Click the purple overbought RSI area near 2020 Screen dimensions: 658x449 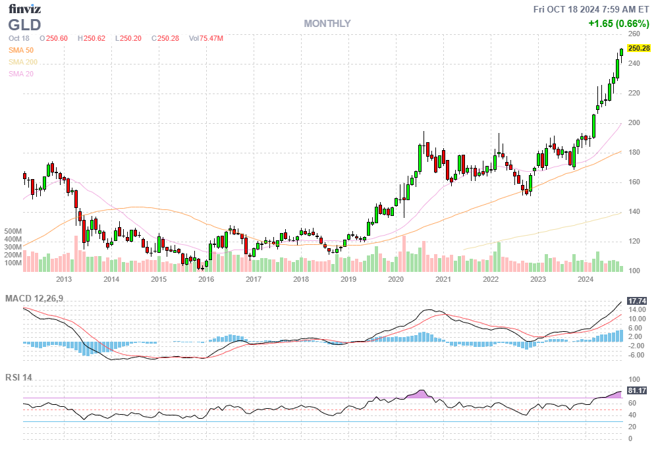(x=419, y=394)
